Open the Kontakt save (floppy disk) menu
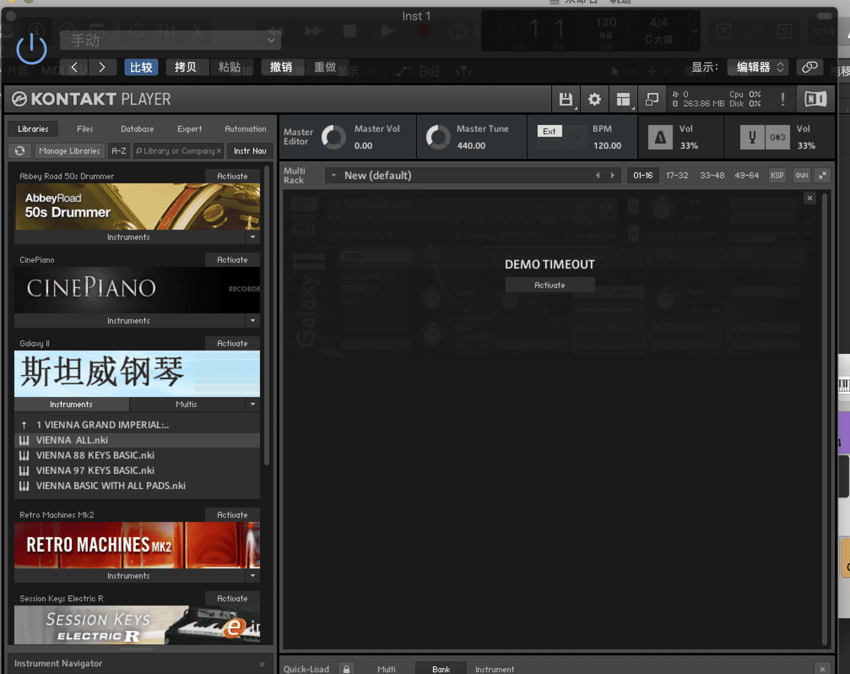 coord(566,99)
